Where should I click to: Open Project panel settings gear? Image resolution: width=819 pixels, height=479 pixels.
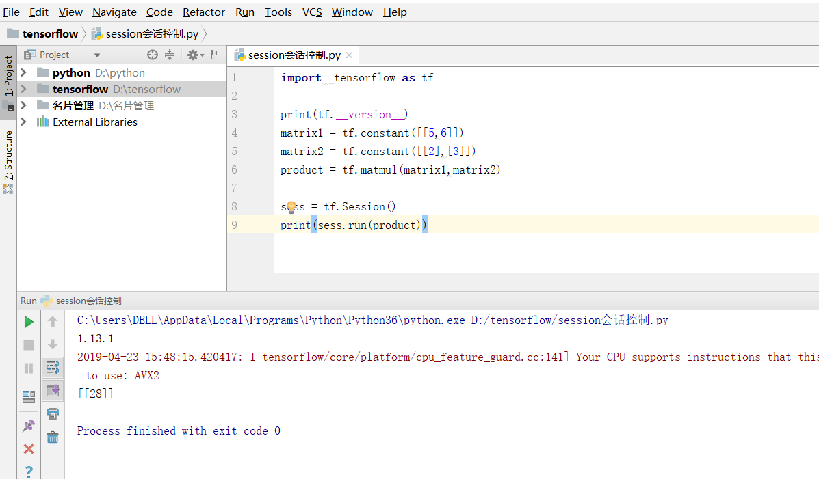pyautogui.click(x=193, y=55)
